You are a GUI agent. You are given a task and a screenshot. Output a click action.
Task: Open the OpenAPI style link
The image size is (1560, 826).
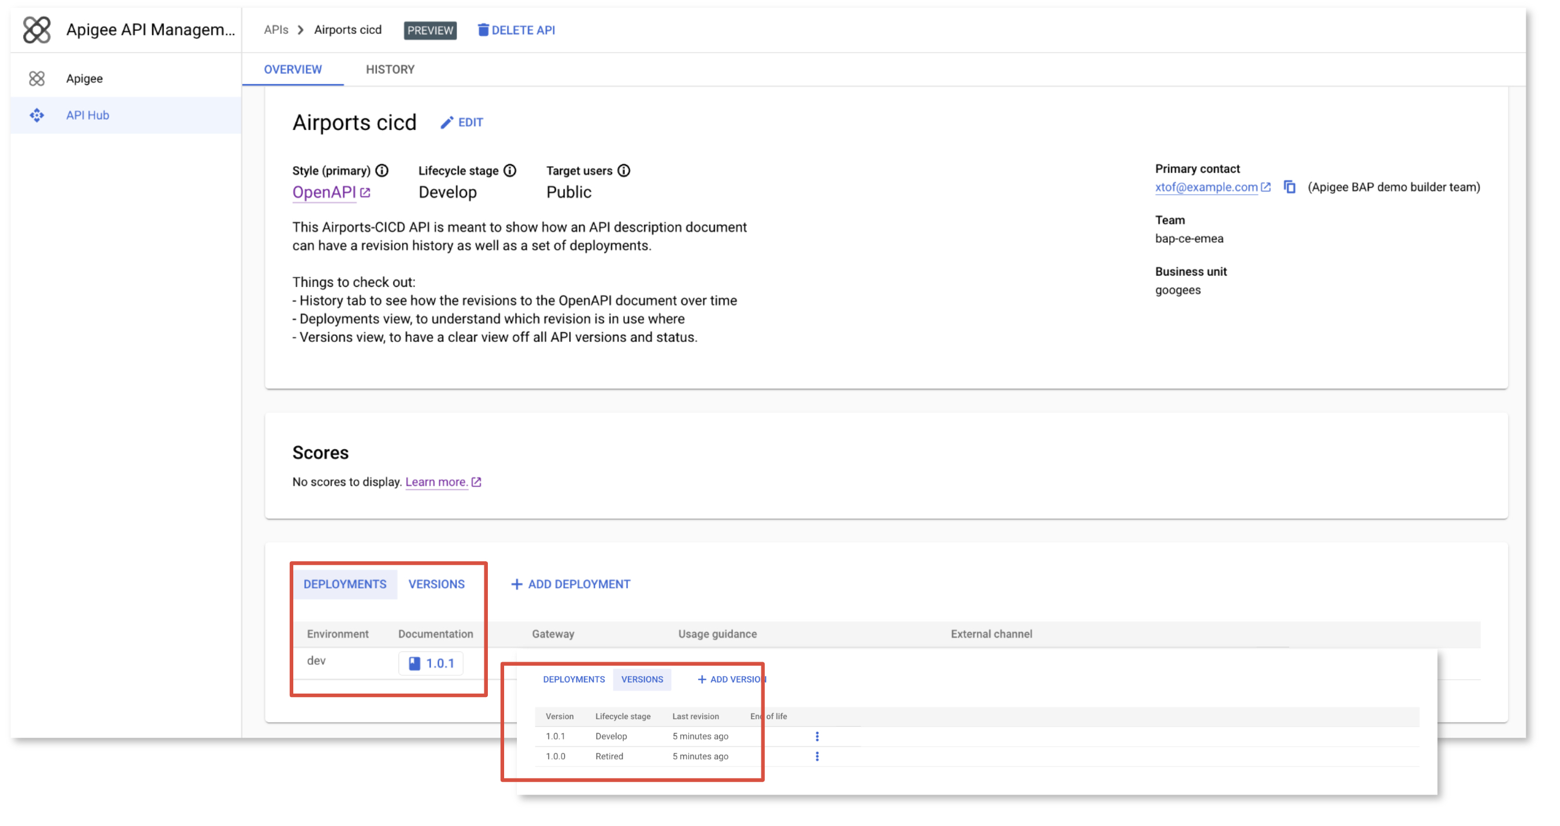pyautogui.click(x=324, y=192)
